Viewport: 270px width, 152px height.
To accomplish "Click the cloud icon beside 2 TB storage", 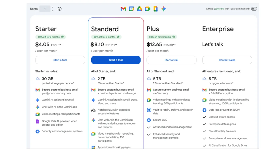I will pos(93,79).
